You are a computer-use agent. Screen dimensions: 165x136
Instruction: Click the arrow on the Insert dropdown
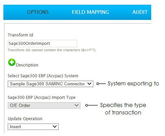(55, 127)
